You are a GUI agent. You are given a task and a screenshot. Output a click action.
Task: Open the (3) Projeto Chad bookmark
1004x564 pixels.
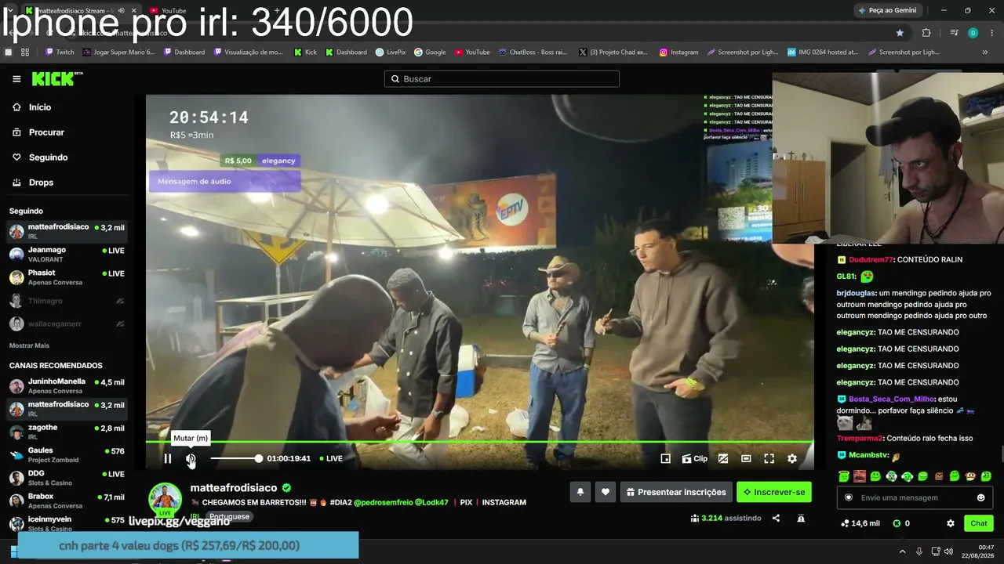point(613,52)
